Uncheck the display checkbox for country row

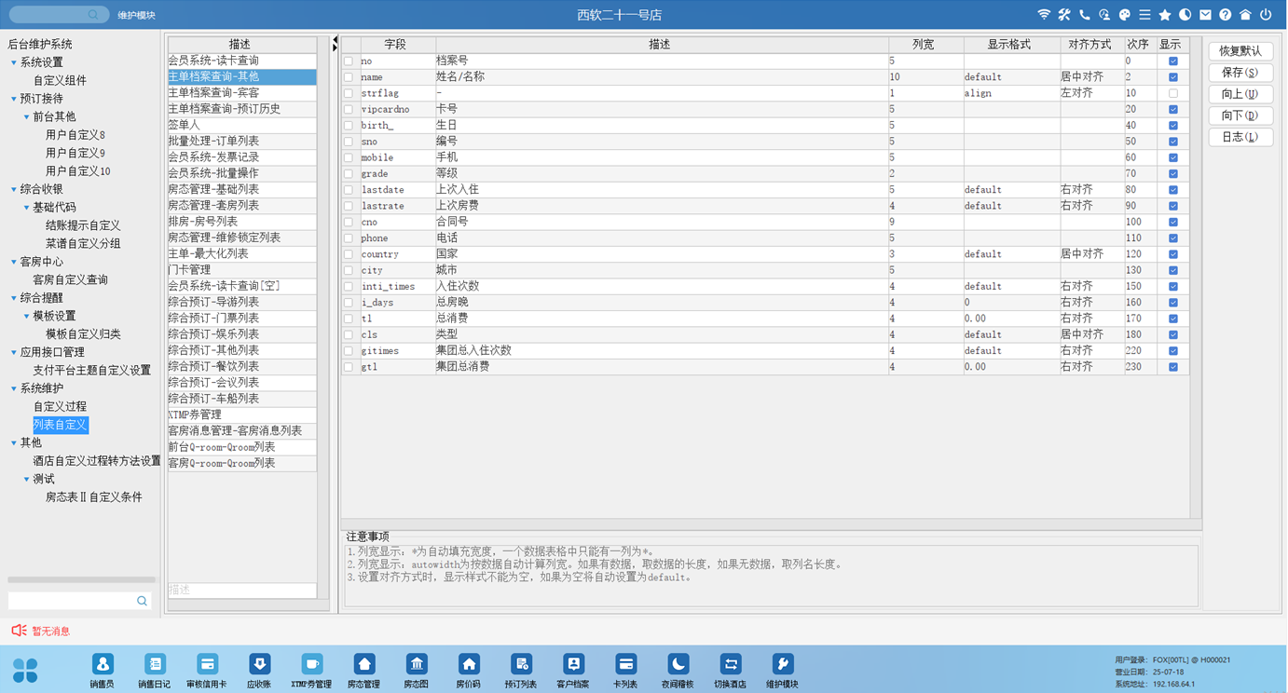coord(1172,254)
